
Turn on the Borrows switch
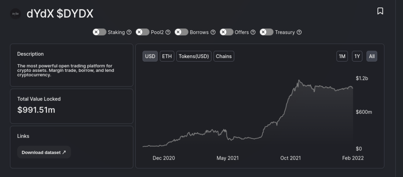181,32
